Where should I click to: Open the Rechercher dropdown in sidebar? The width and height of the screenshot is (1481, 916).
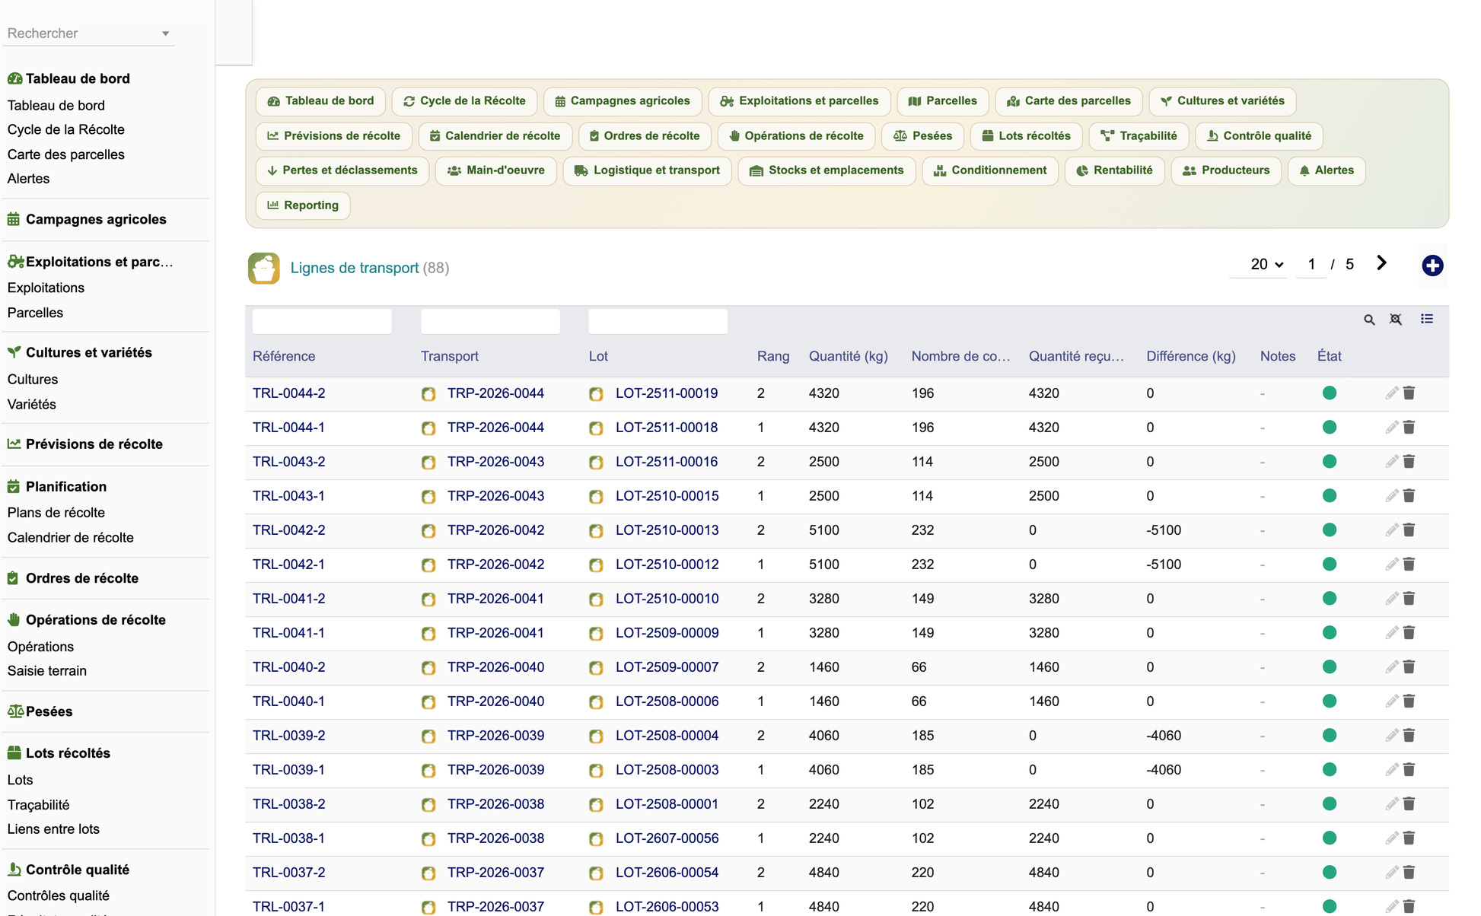tap(88, 33)
